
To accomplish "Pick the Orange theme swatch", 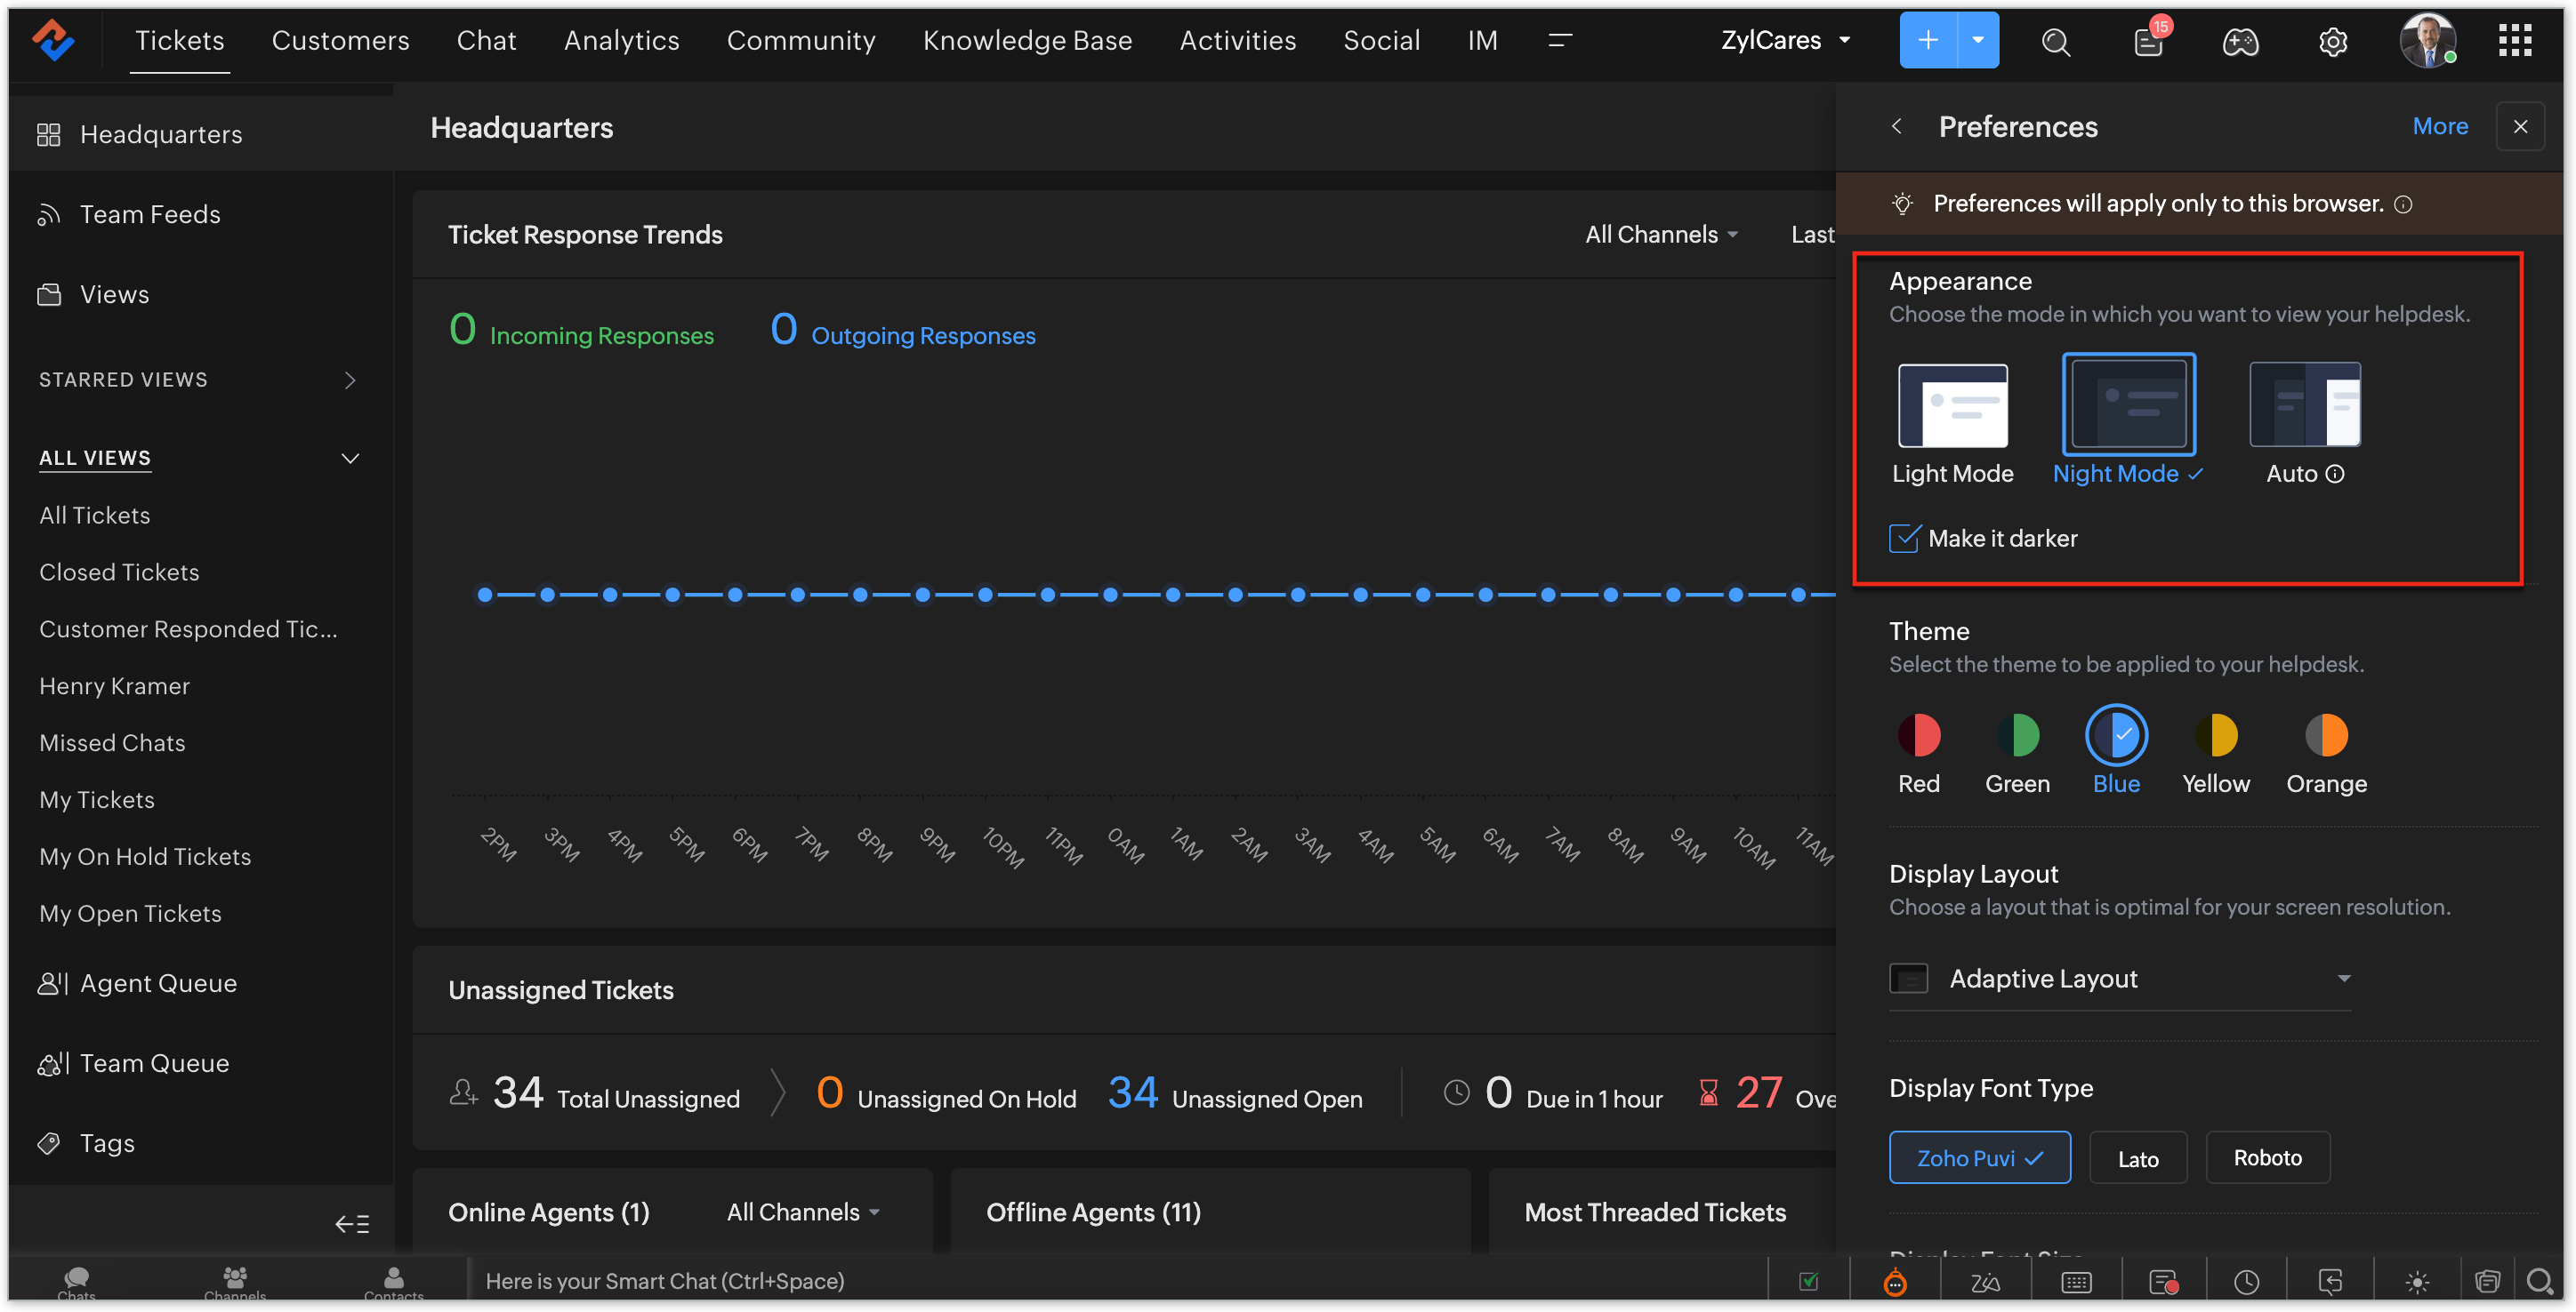I will pos(2325,735).
